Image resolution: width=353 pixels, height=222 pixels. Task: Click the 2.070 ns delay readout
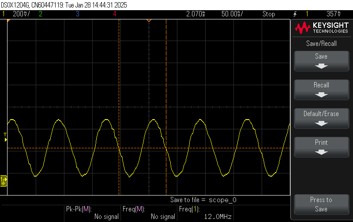[x=195, y=14]
